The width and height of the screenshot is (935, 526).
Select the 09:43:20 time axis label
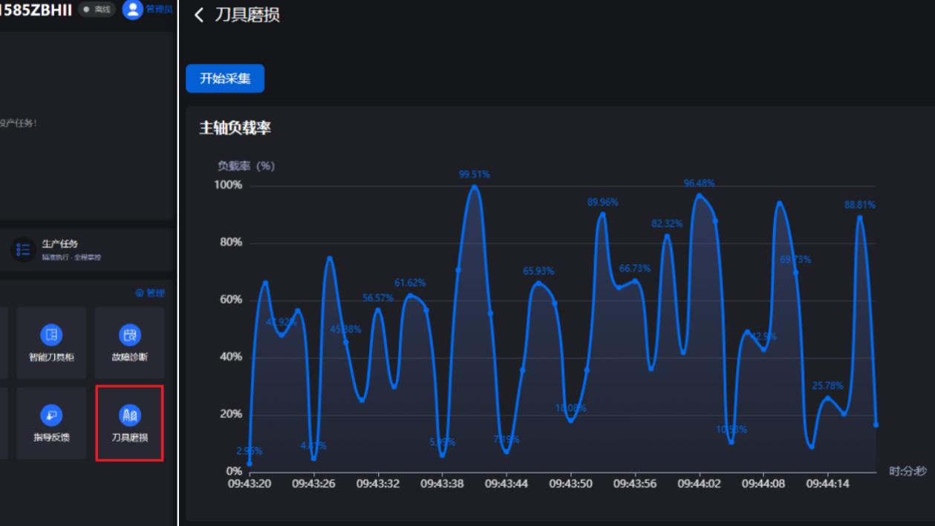coord(249,483)
